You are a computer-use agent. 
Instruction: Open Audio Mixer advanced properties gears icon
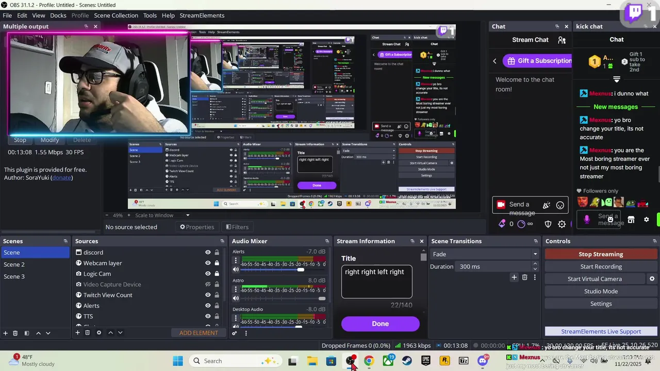pyautogui.click(x=235, y=333)
